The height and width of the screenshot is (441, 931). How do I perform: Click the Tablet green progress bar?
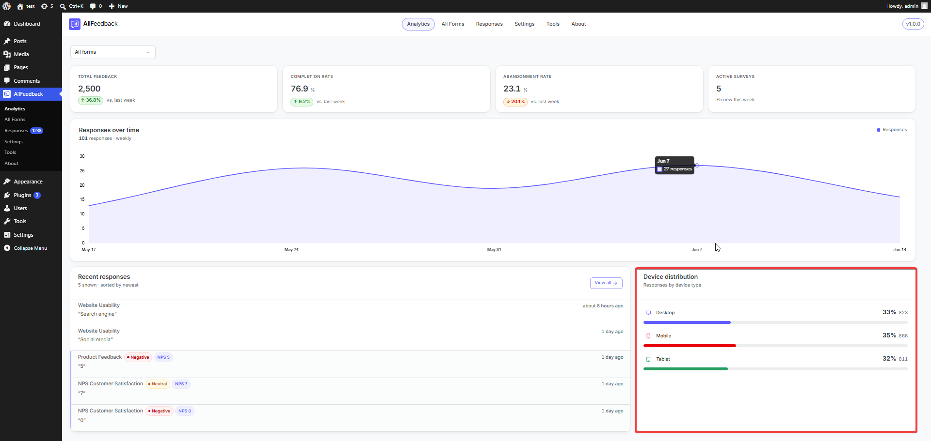(x=686, y=369)
